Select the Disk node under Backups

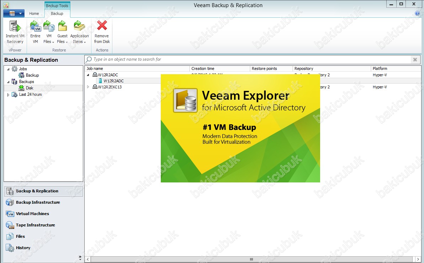point(30,88)
